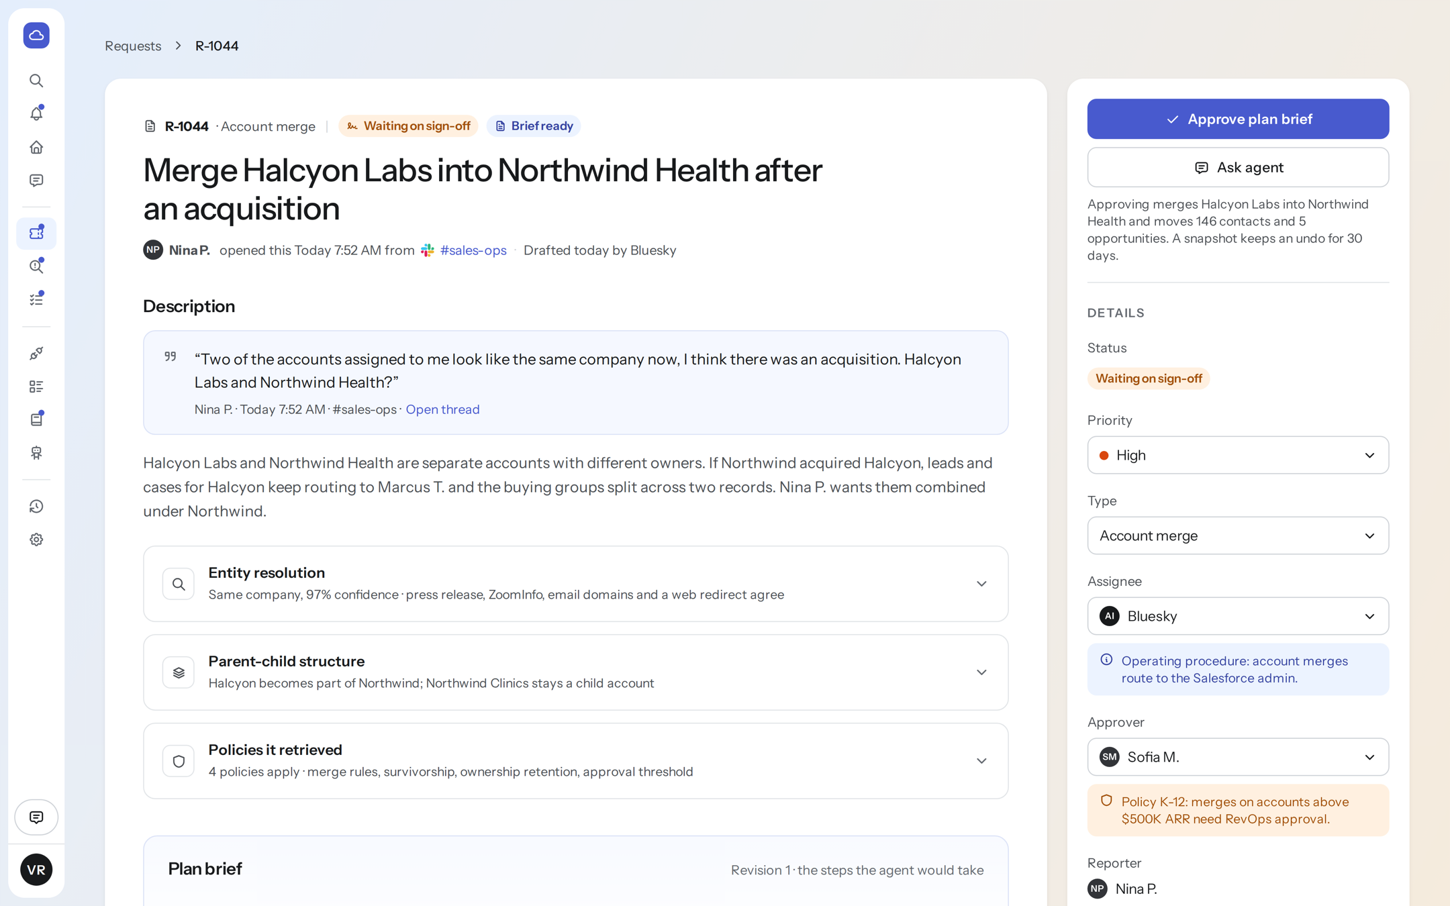Click the Waiting on sign-off status chip in Details
Screen dimensions: 1450x906
click(x=1149, y=379)
